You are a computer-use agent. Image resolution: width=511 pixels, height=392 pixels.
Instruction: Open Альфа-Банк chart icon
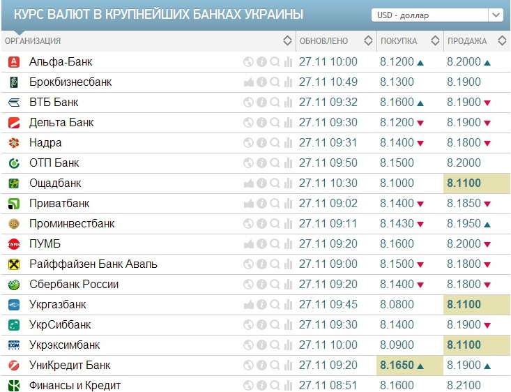288,61
